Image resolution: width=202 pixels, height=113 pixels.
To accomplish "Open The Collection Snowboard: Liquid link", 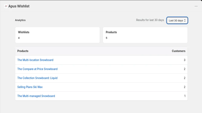I will click(x=37, y=78).
